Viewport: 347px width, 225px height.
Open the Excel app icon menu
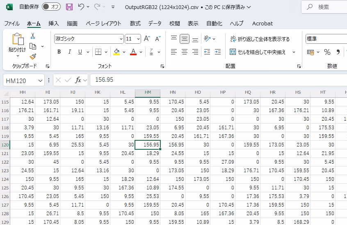[x=9, y=7]
